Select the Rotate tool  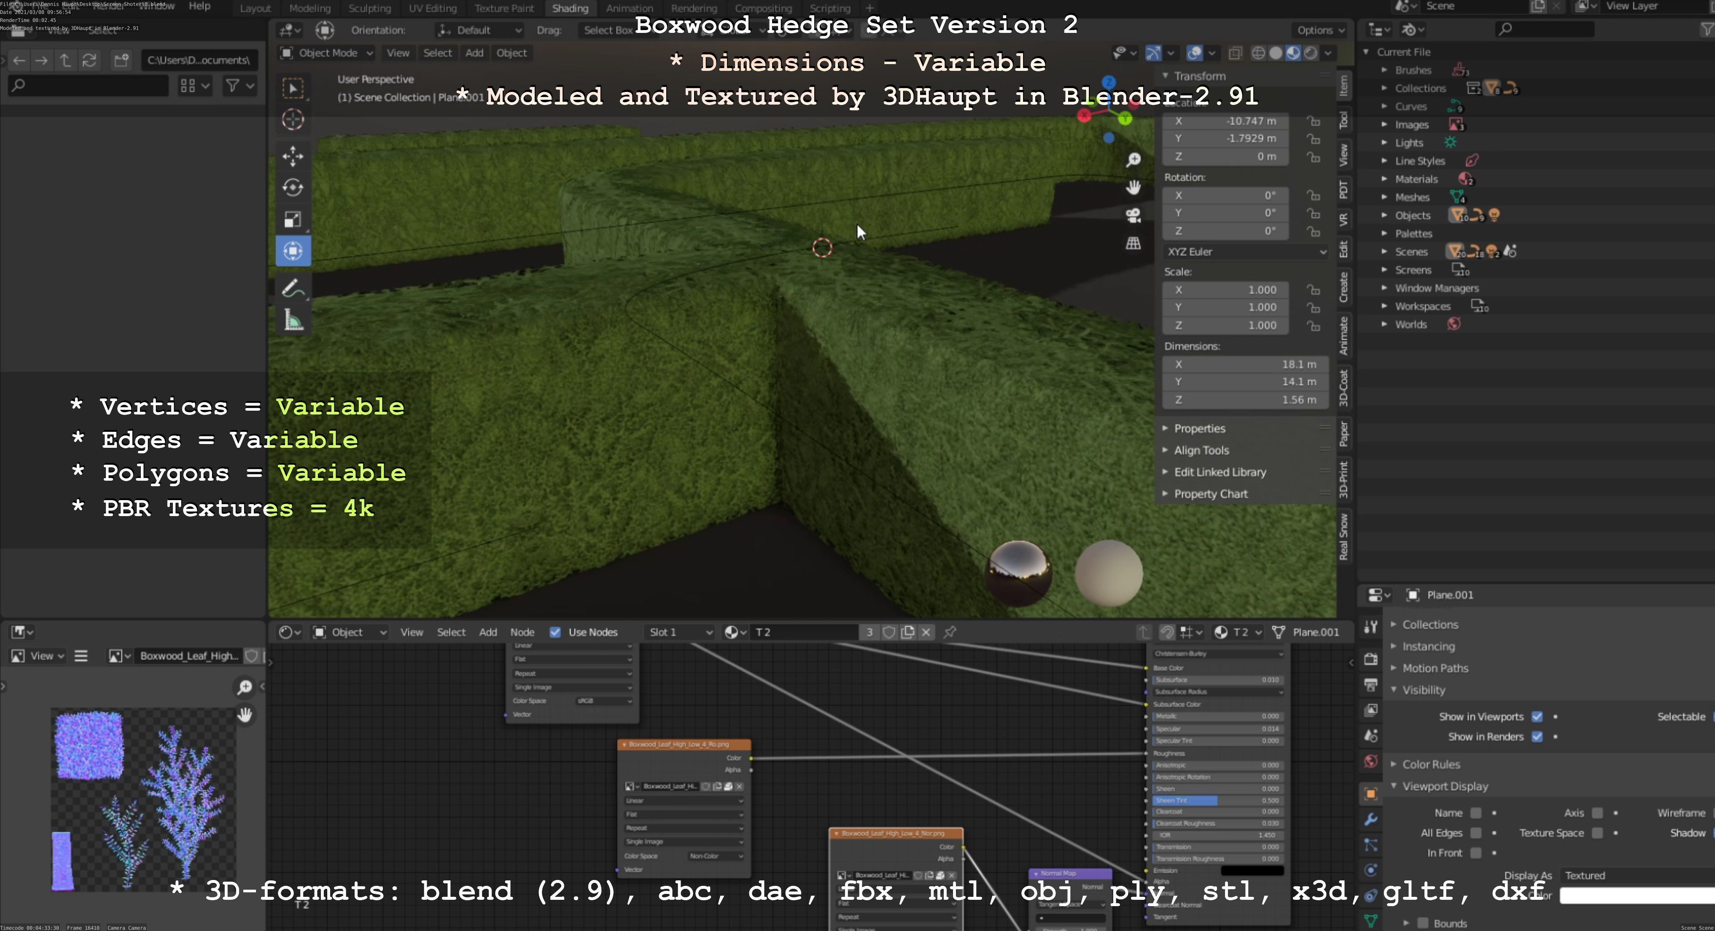293,188
